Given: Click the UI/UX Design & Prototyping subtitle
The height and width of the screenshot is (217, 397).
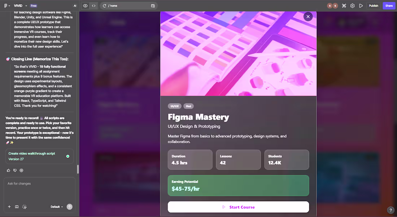Looking at the screenshot, I should tap(194, 126).
